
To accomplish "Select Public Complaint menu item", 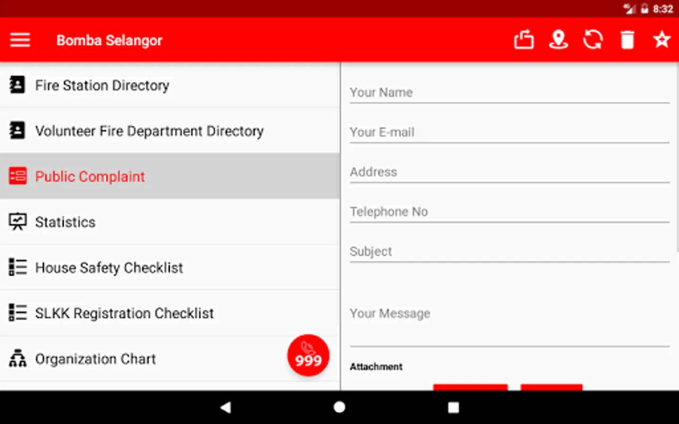I will 170,176.
